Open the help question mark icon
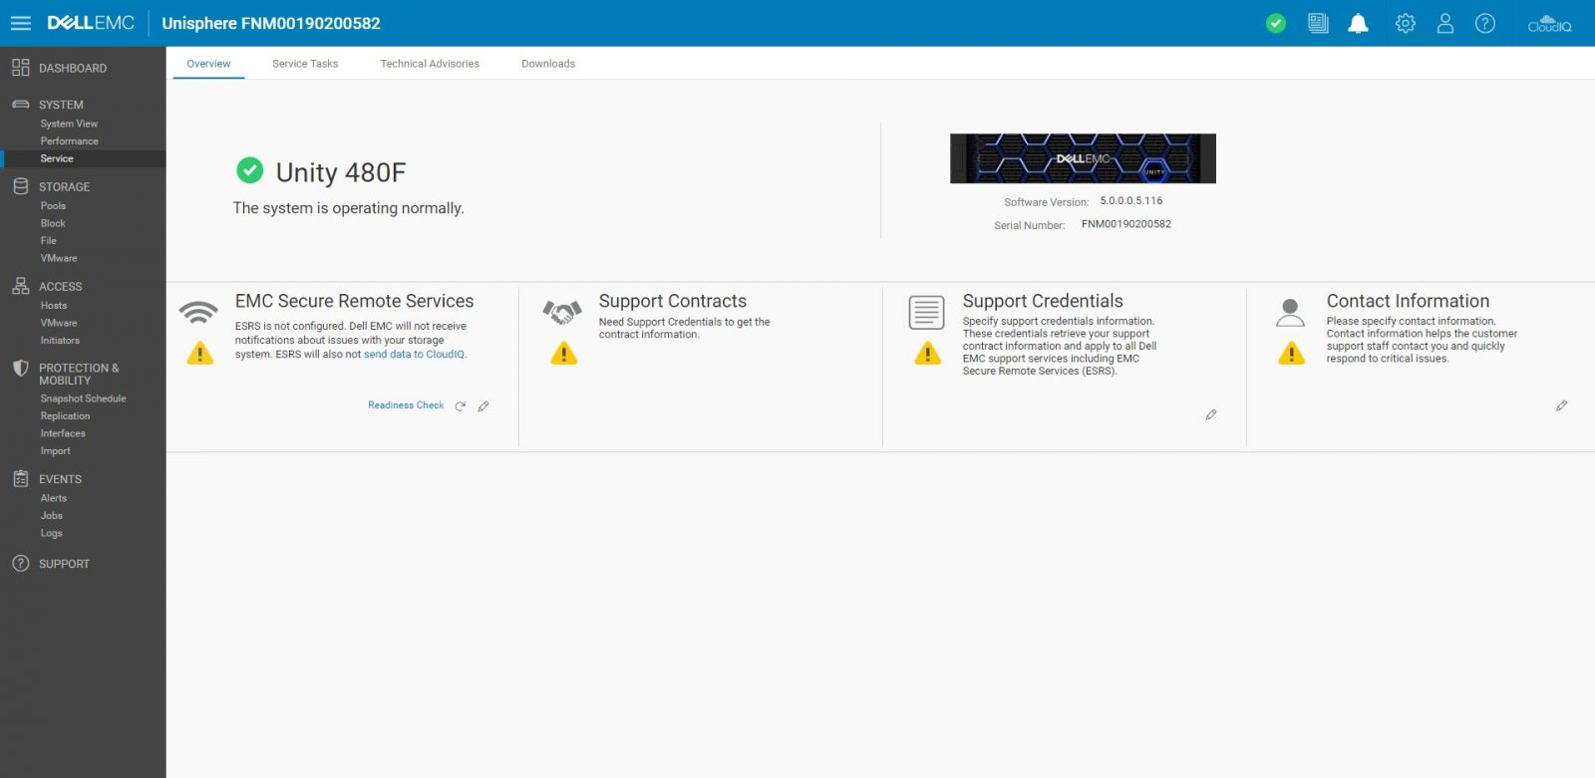The width and height of the screenshot is (1595, 778). coord(1484,23)
